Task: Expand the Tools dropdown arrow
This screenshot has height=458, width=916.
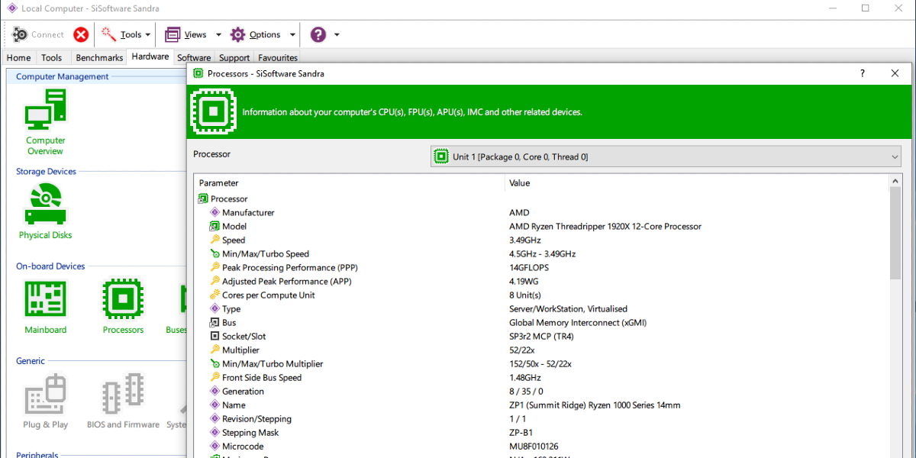Action: point(148,34)
